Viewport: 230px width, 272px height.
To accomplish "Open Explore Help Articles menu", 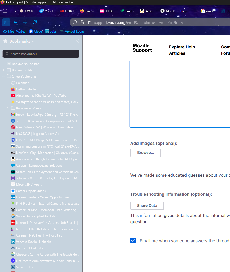I will click(x=182, y=50).
